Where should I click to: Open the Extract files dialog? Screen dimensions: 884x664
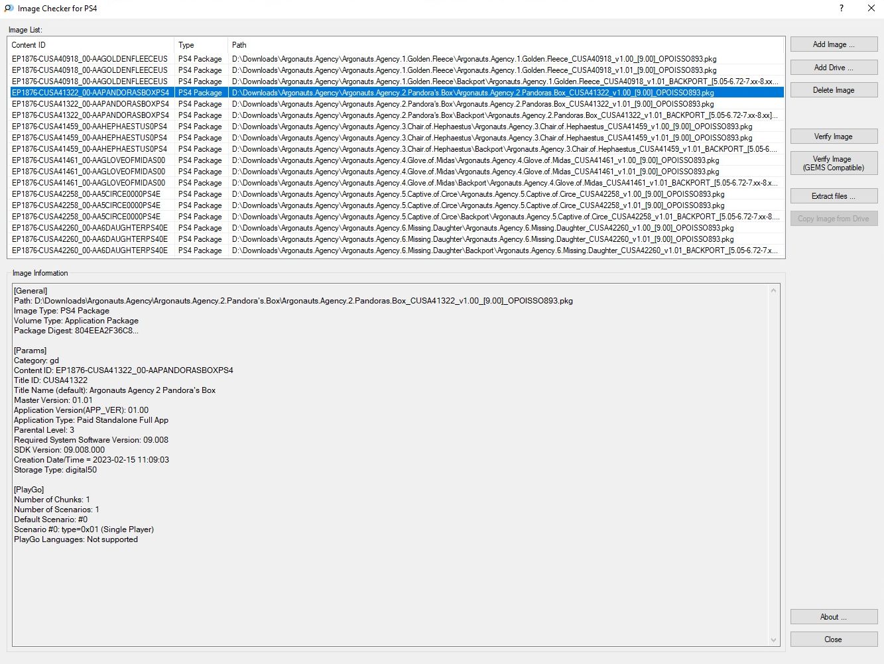834,196
